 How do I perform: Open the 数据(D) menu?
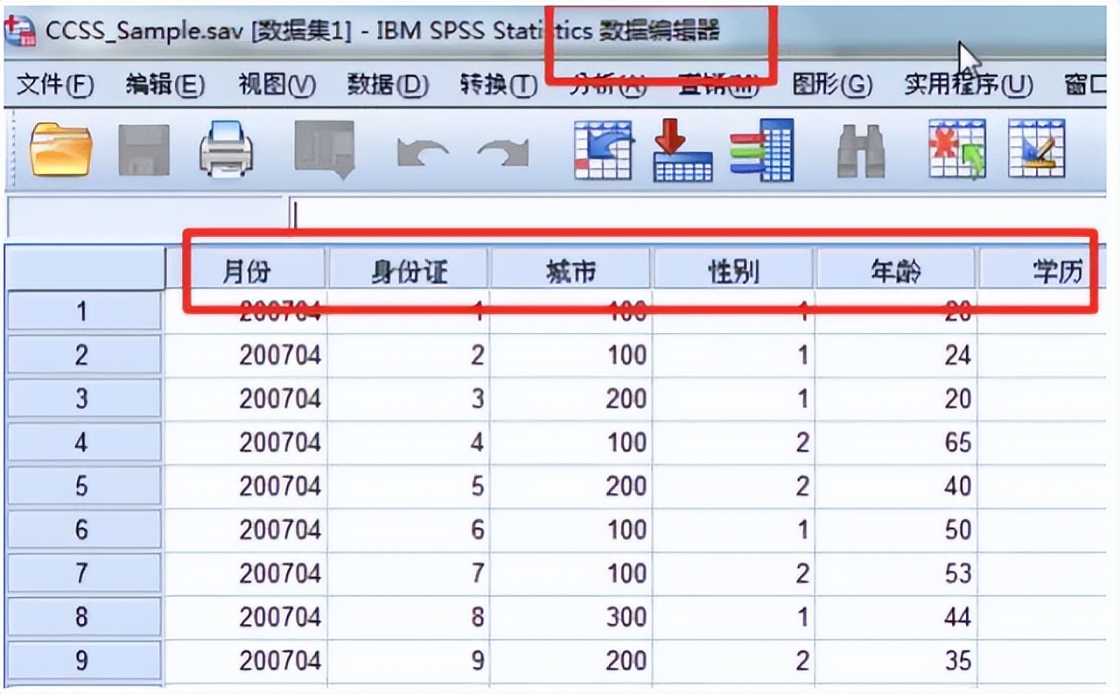(388, 86)
